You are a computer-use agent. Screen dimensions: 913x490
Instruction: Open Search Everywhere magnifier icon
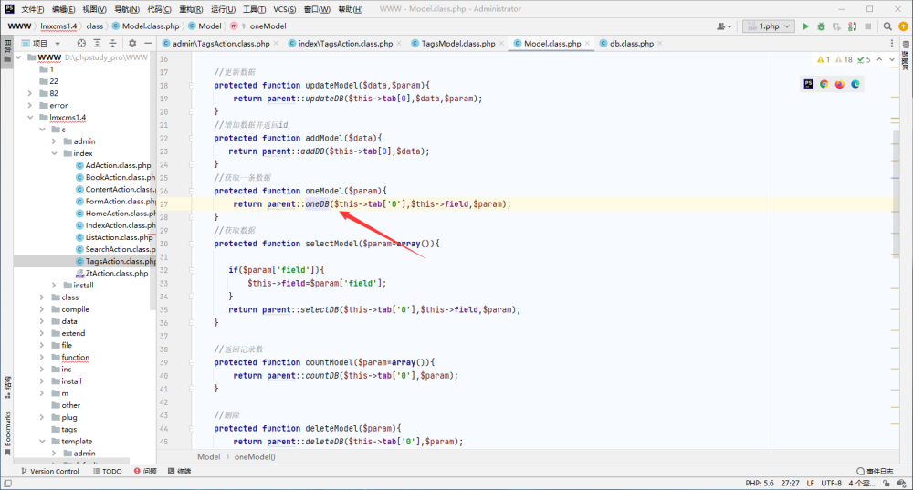point(887,26)
